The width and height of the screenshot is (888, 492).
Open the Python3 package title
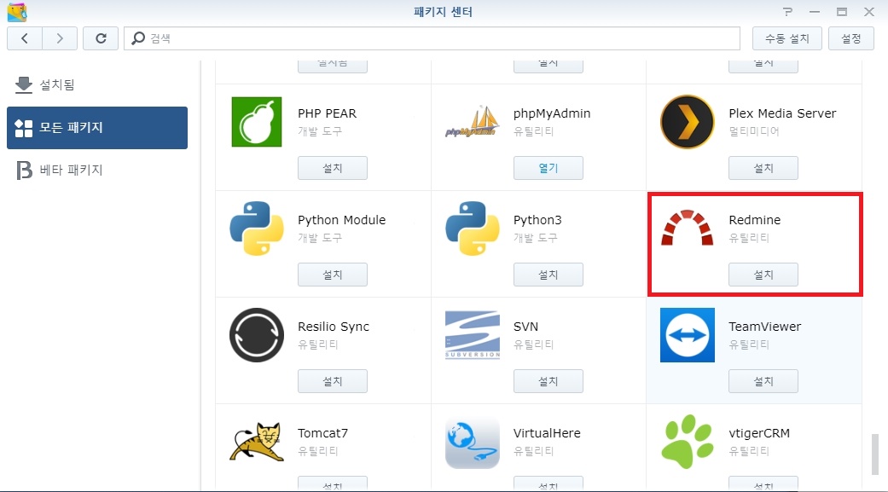click(x=537, y=220)
